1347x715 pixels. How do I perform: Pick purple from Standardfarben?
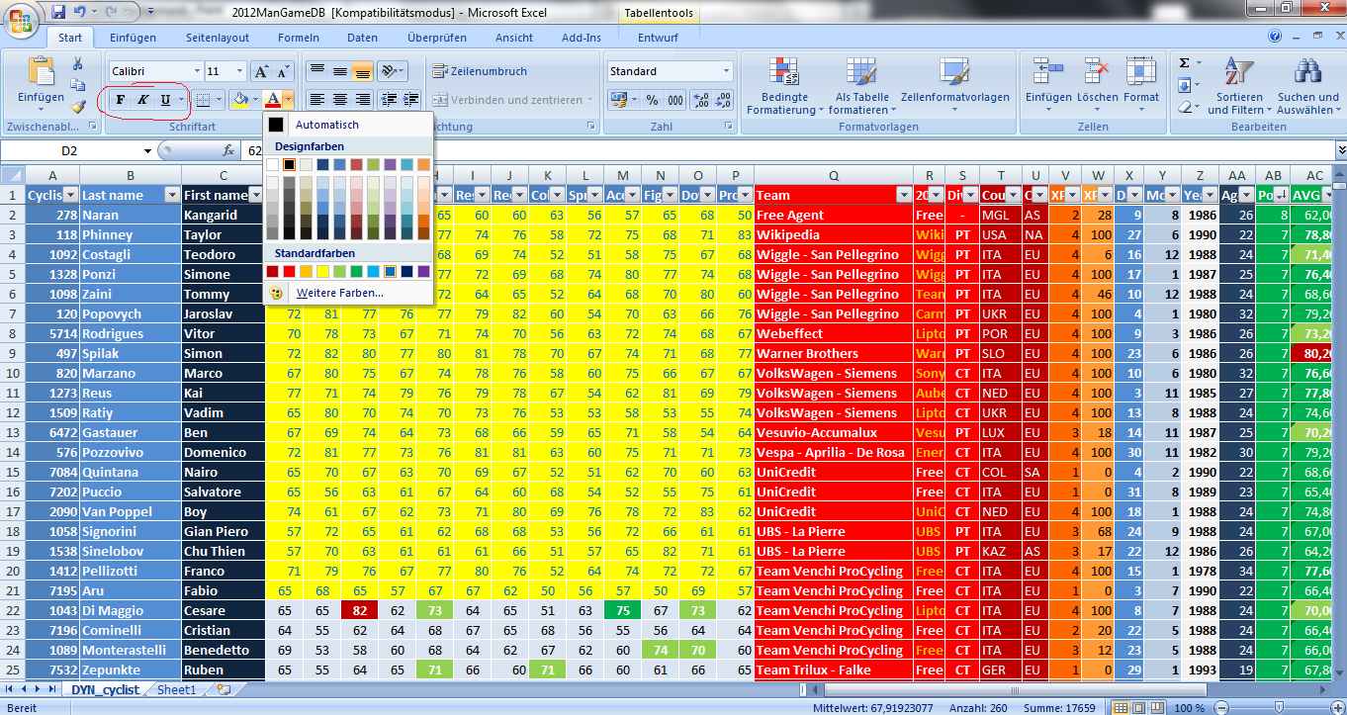[x=423, y=271]
